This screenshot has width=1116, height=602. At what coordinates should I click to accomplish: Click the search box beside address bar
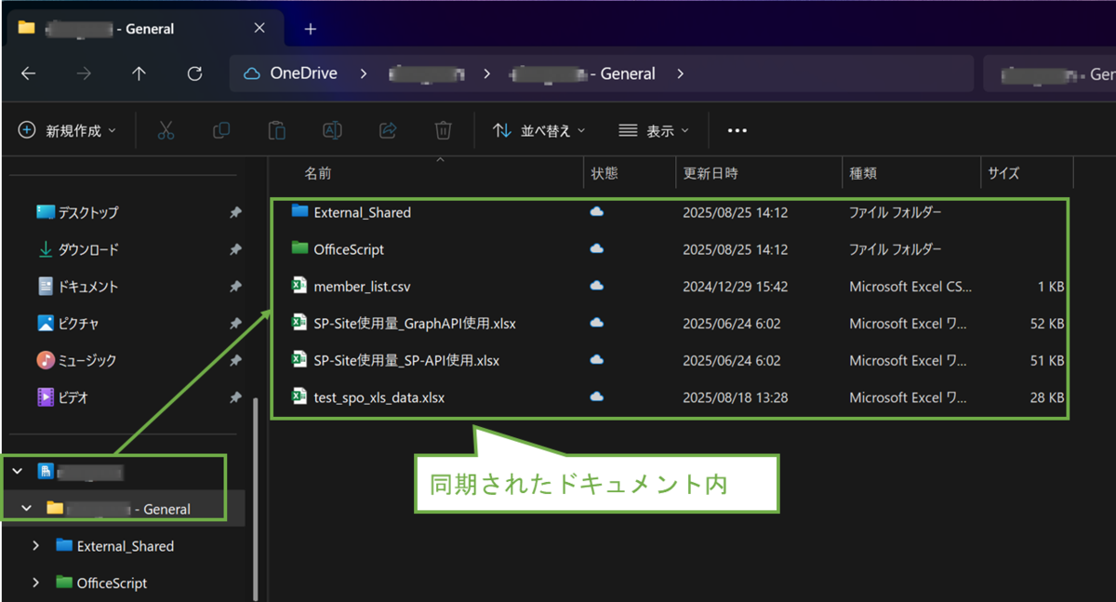point(1050,74)
